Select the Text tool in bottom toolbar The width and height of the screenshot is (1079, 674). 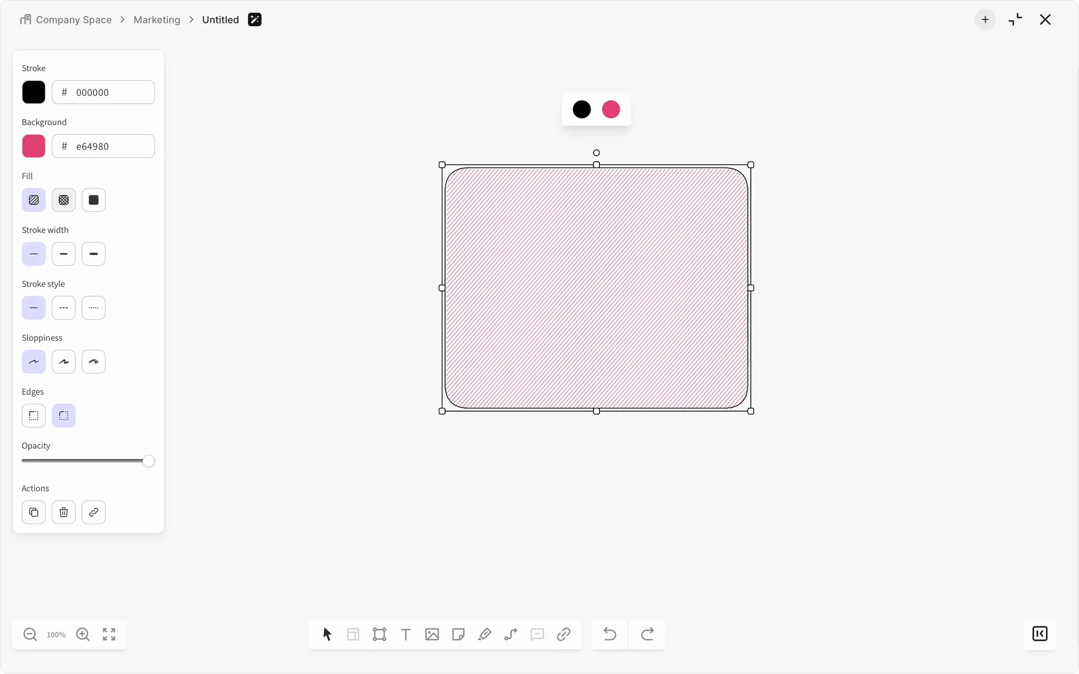click(405, 634)
